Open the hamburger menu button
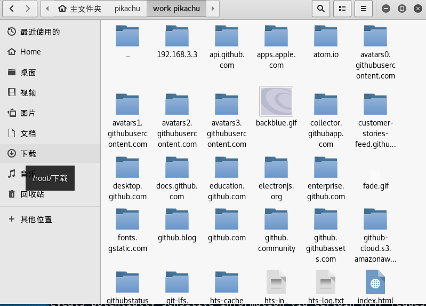This screenshot has width=426, height=306. tap(364, 9)
